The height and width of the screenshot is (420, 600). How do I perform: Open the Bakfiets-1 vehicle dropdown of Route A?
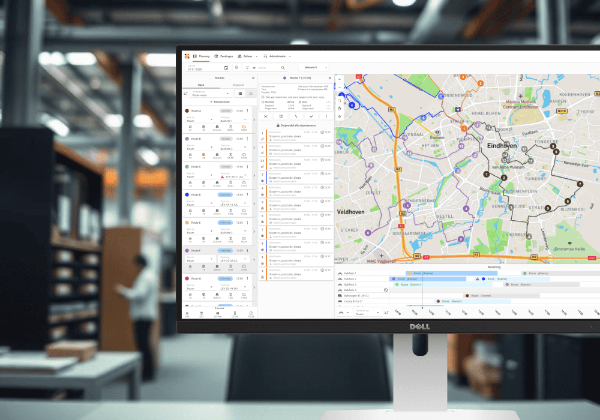233,119
